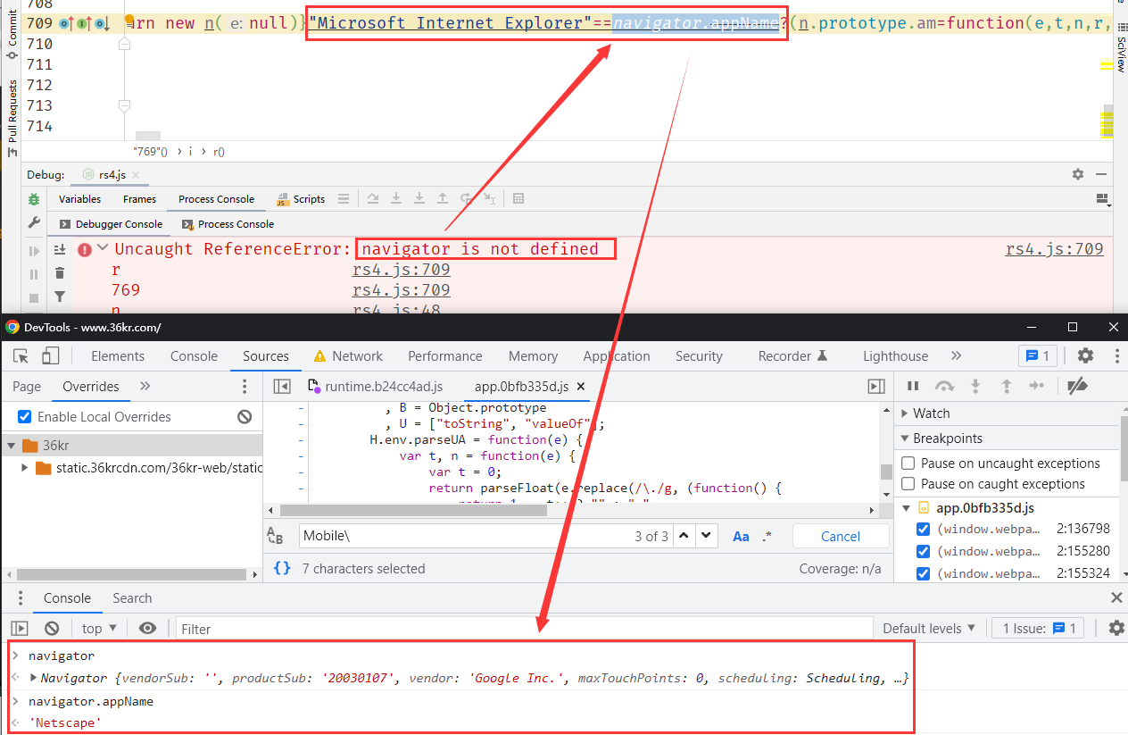Open the rs4.js:709 link on the error line
The image size is (1128, 735).
click(x=1054, y=249)
